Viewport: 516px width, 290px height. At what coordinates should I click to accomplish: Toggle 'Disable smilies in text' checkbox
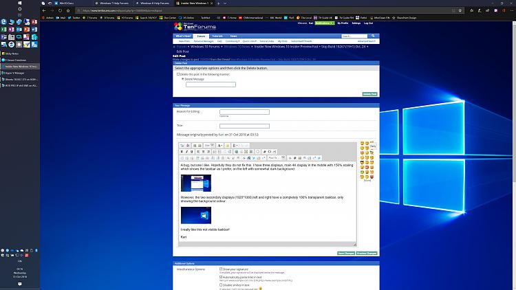(221, 285)
